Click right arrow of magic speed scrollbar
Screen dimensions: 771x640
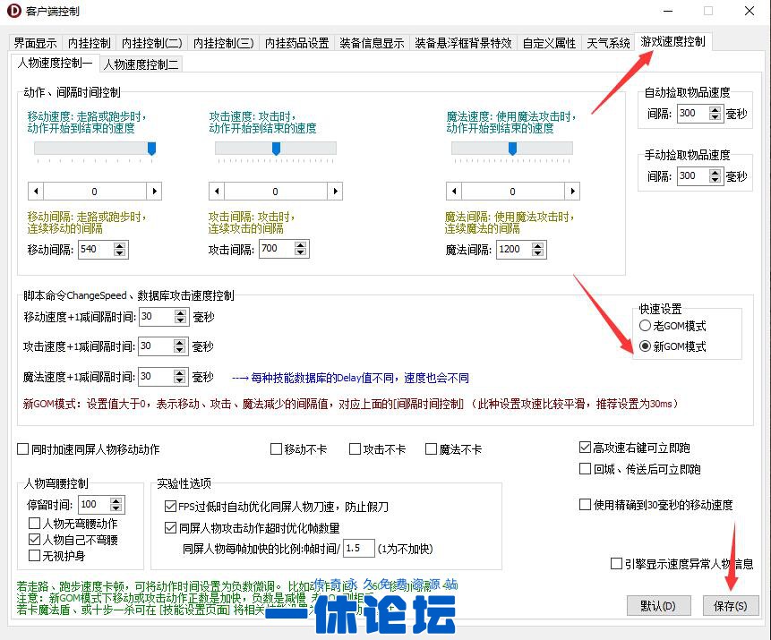pos(572,192)
